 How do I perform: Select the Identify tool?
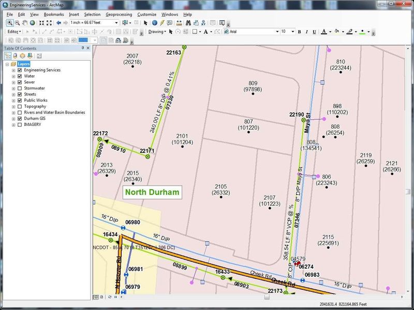[154, 23]
